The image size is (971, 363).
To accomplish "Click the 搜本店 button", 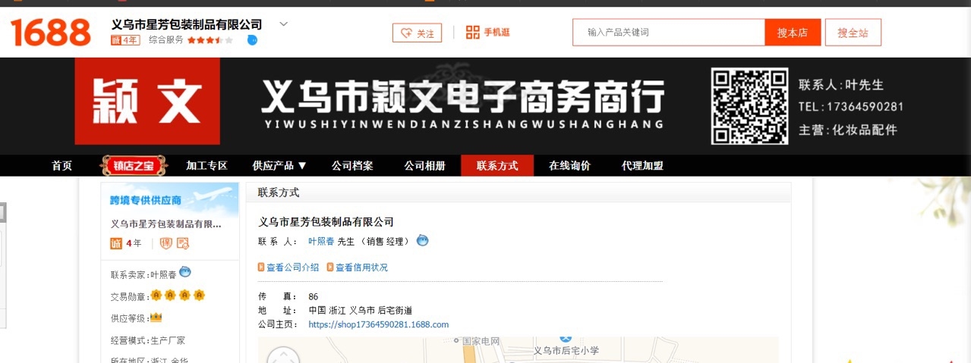I will pos(793,33).
